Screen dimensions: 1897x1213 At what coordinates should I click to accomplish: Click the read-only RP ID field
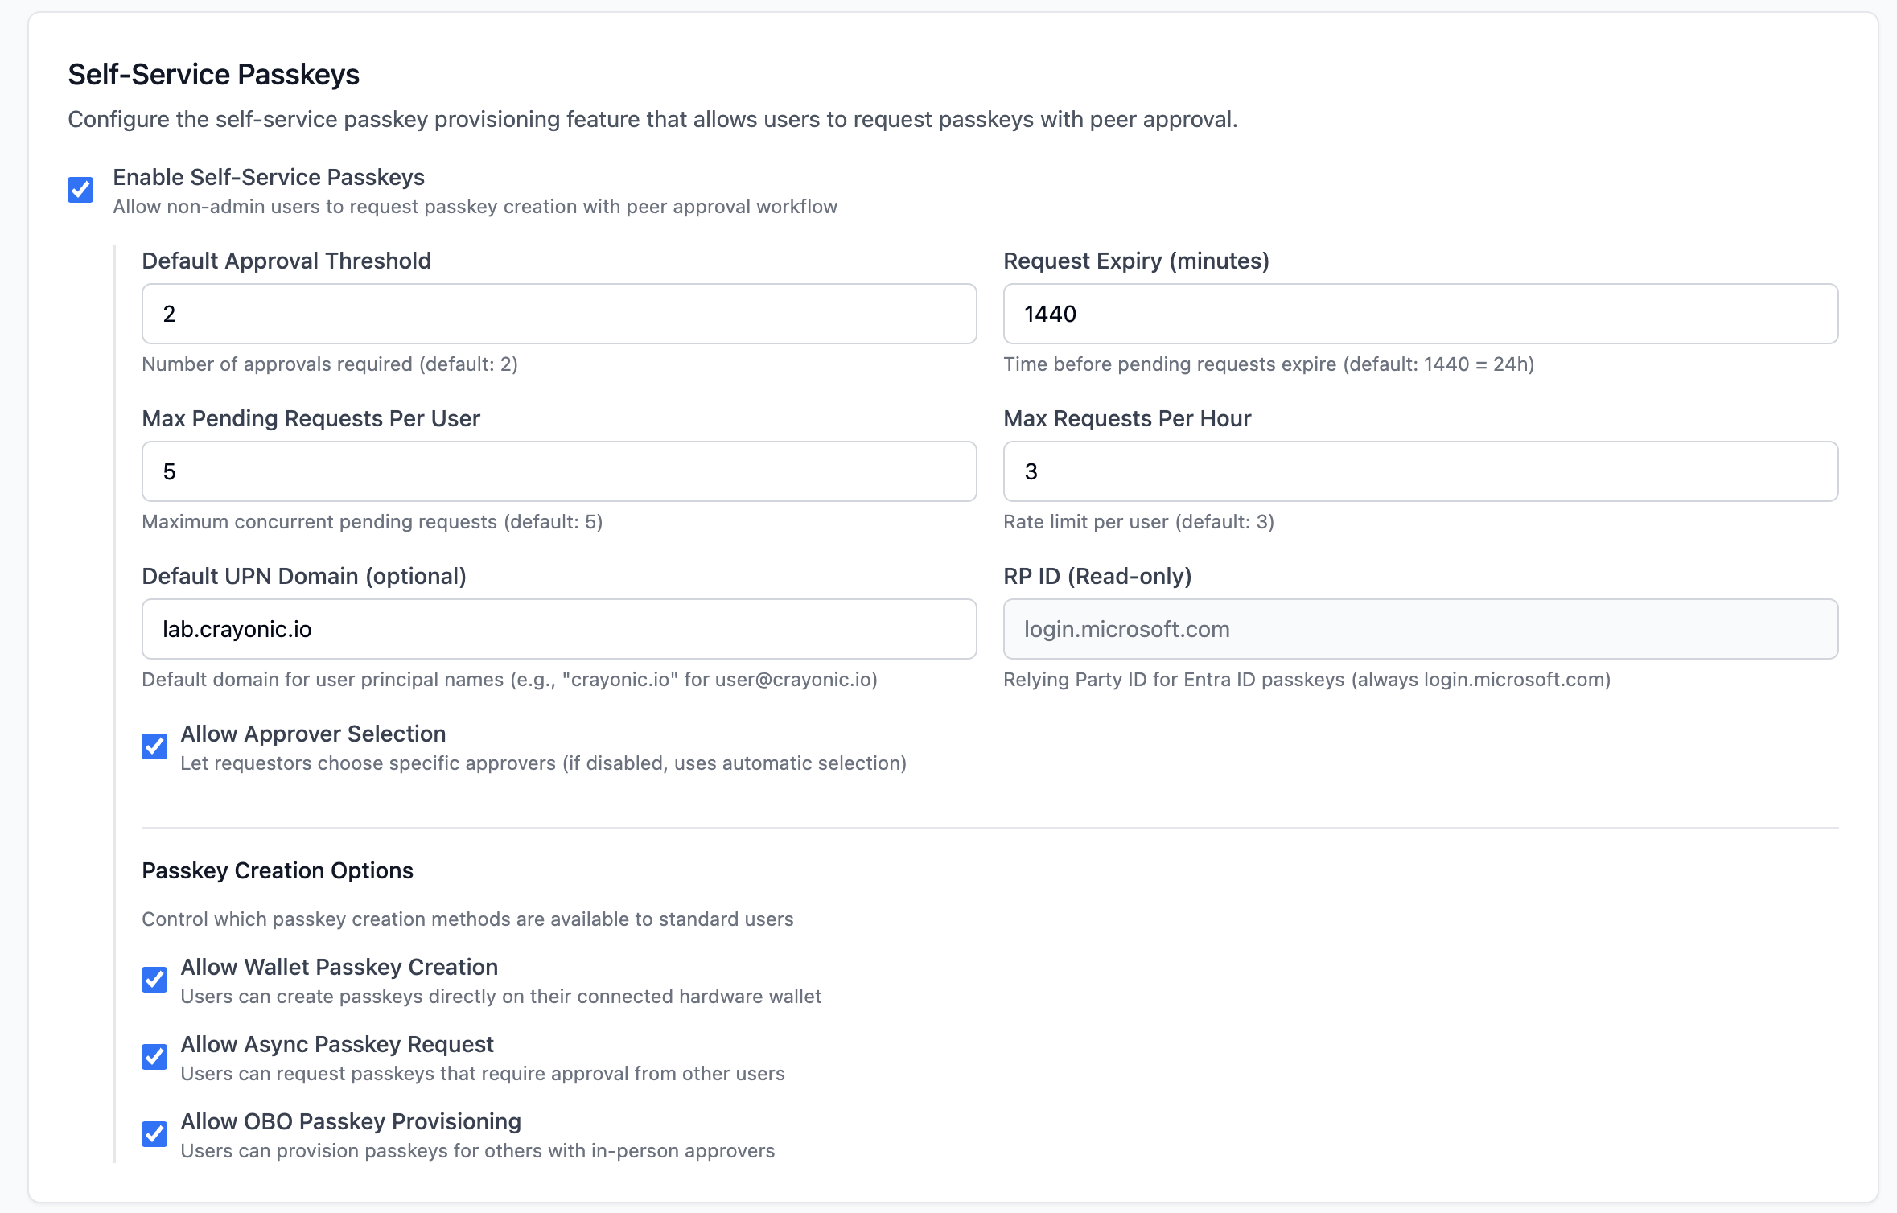click(x=1420, y=629)
